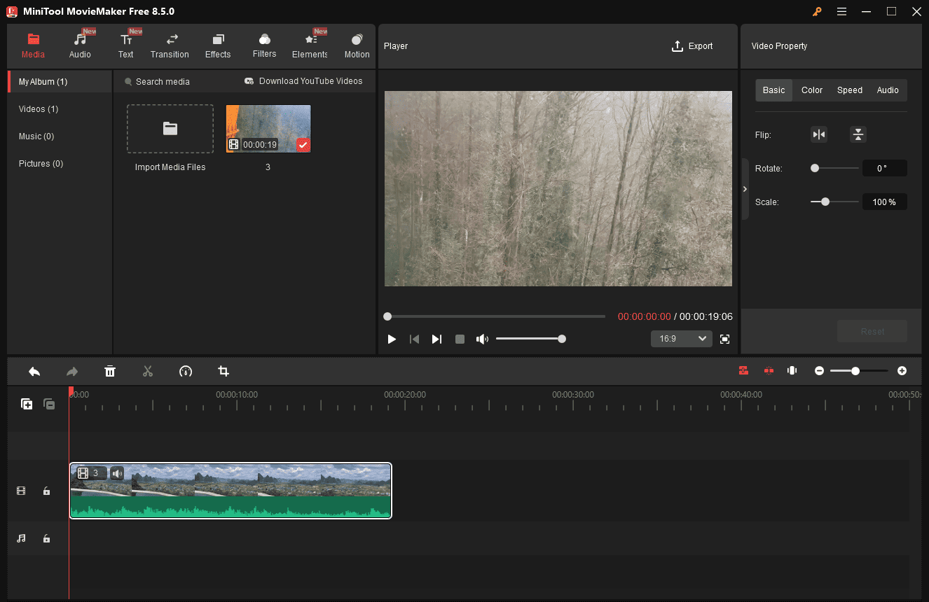Screen dimensions: 929x602
Task: Click the Export button
Action: [x=692, y=45]
